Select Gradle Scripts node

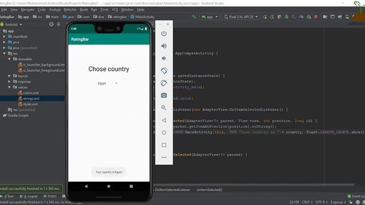[x=15, y=115]
